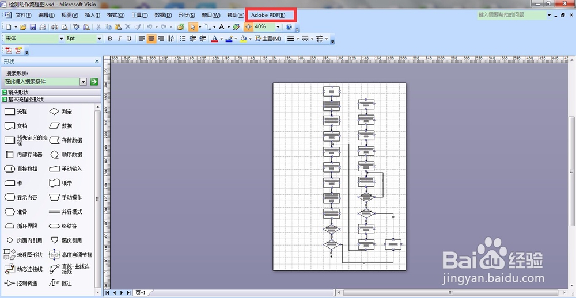Toggle Bold formatting

tap(109, 39)
